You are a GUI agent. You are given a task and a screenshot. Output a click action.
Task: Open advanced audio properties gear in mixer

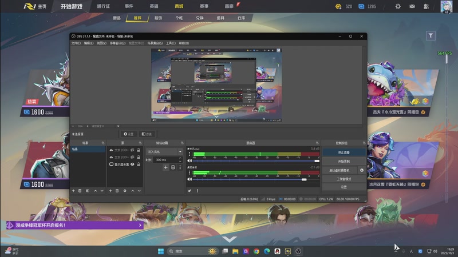[x=190, y=191]
